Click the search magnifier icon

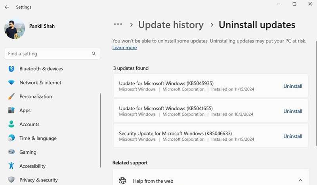pyautogui.click(x=94, y=54)
